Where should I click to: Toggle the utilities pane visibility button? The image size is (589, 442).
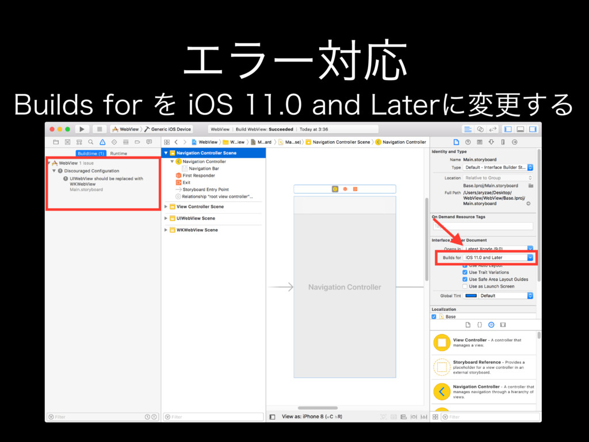point(533,129)
